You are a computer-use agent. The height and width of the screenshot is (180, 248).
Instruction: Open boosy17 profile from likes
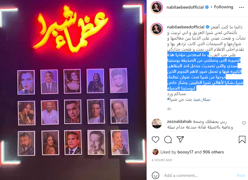point(185,152)
